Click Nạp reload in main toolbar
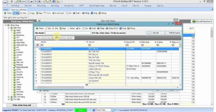The height and width of the screenshot is (112, 216). click(x=39, y=13)
